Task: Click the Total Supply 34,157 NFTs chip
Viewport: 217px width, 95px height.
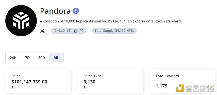Action: 114,31
